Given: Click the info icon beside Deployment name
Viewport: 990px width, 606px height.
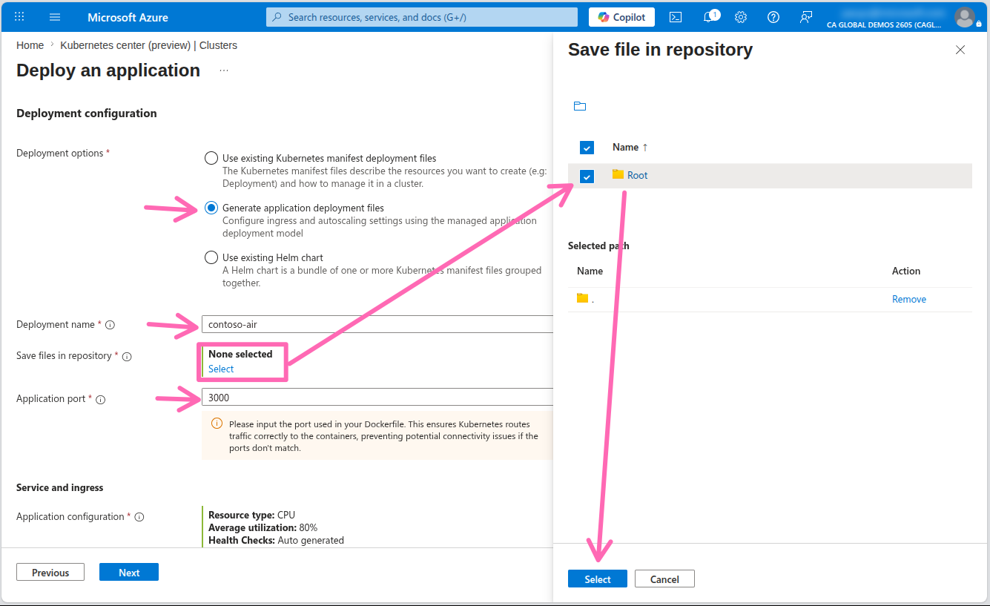Looking at the screenshot, I should (x=110, y=325).
